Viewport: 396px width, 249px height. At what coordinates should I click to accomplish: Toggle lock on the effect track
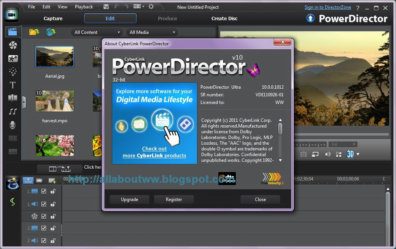coord(53,216)
